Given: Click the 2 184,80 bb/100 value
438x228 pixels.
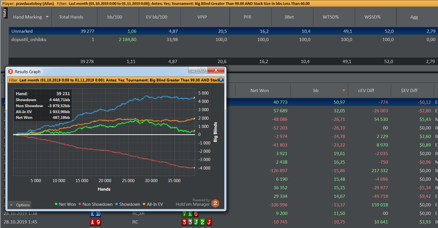Looking at the screenshot, I should [128, 39].
